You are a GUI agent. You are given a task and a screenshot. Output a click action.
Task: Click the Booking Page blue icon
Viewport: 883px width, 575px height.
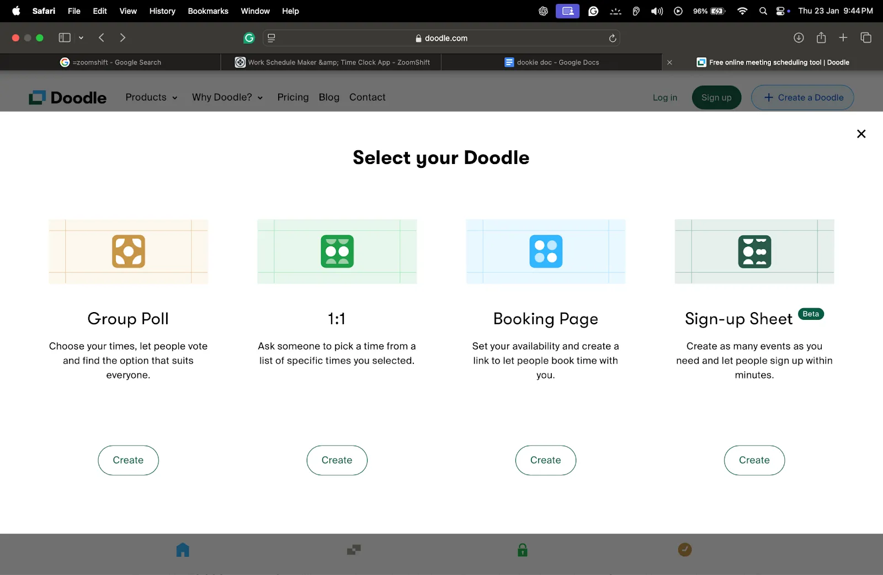click(546, 251)
